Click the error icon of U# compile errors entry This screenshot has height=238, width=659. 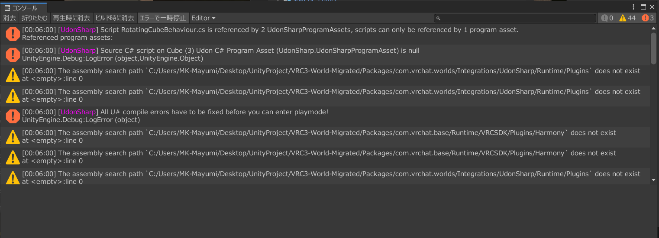(13, 116)
